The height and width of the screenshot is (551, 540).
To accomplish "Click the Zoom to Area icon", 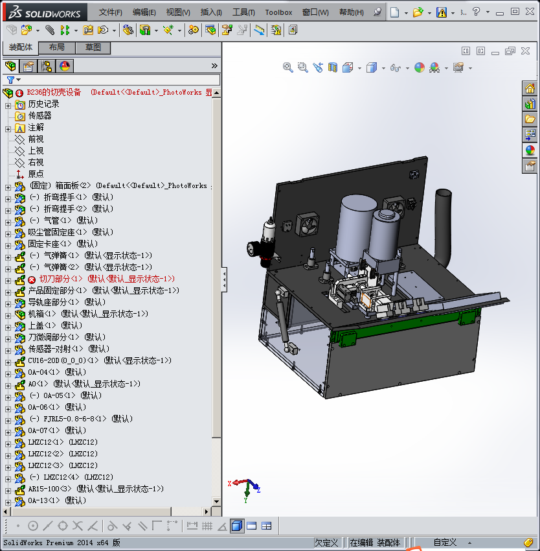I will (x=302, y=67).
